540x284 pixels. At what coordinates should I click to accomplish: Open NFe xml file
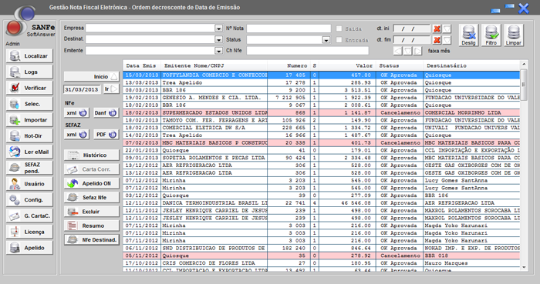point(76,113)
